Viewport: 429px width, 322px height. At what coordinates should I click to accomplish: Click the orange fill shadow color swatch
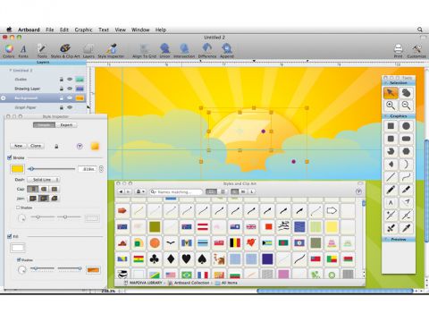[x=93, y=270]
